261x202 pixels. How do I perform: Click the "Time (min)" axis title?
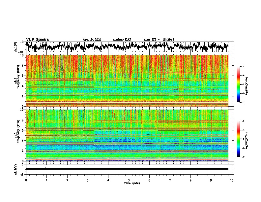(132, 183)
